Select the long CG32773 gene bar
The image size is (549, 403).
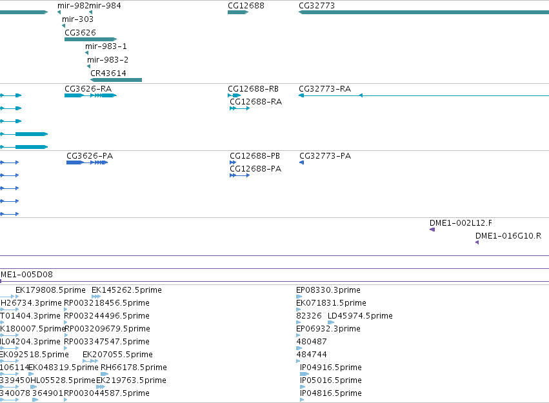(424, 12)
